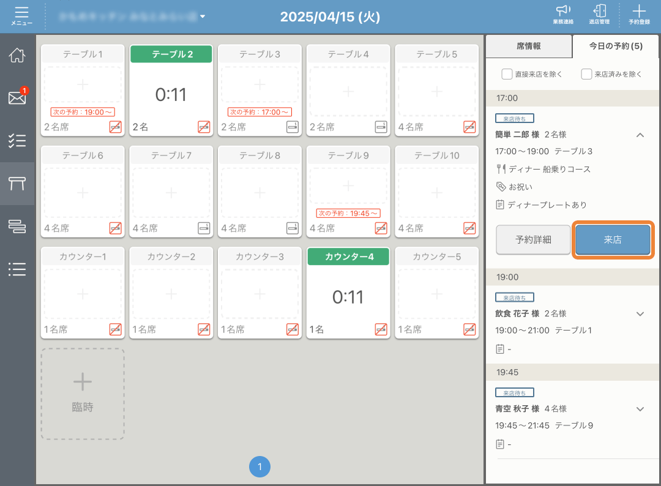
Task: Click 来店 button
Action: [613, 239]
